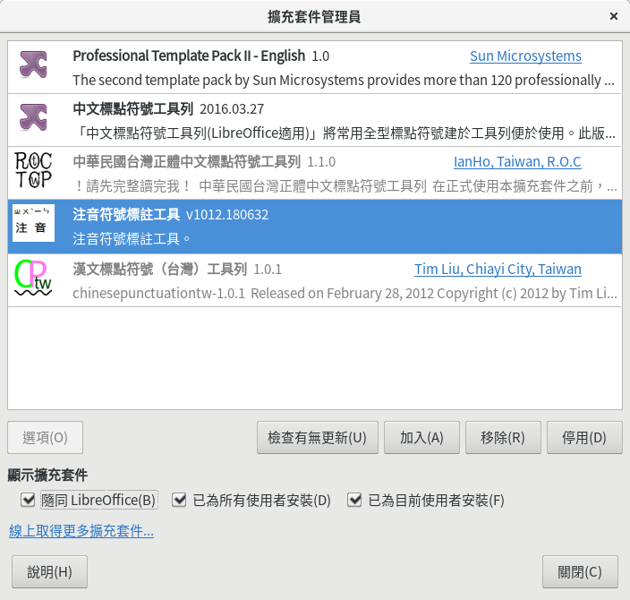Screen dimensions: 630x600
Task: Select 漢文標點符號（台灣）工具列 1.0.1 title
Action: [x=177, y=269]
